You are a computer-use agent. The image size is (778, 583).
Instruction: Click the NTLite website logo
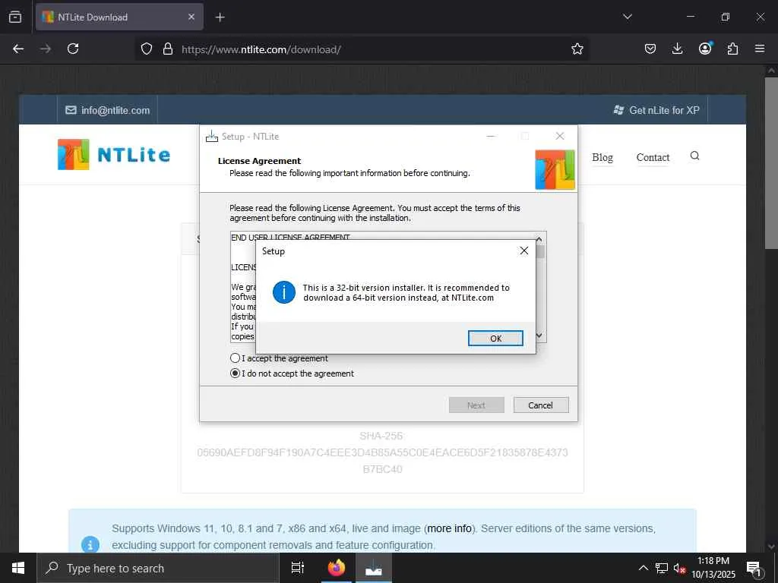pyautogui.click(x=114, y=155)
